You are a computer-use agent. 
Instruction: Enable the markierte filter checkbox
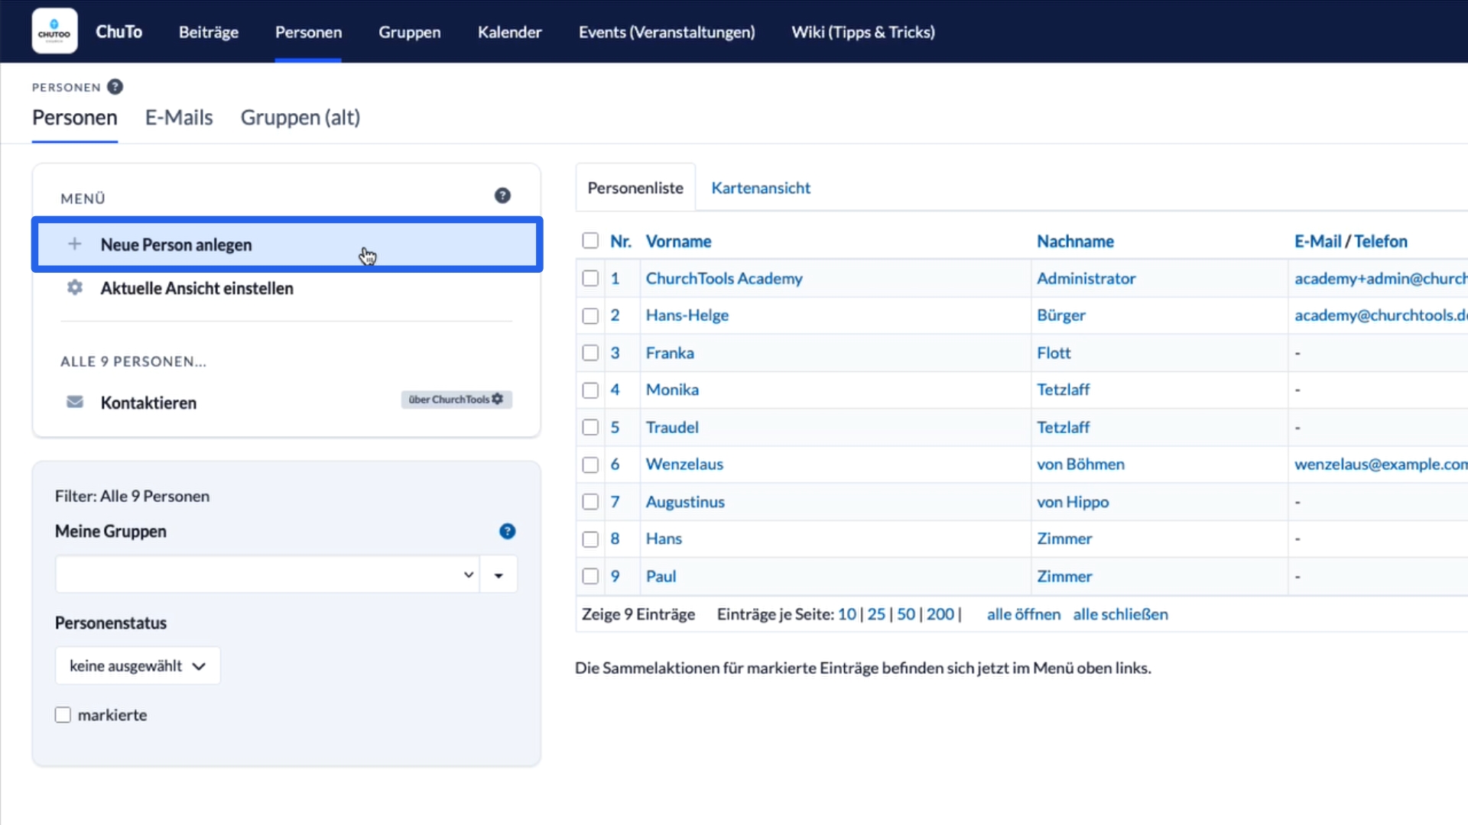pos(63,715)
